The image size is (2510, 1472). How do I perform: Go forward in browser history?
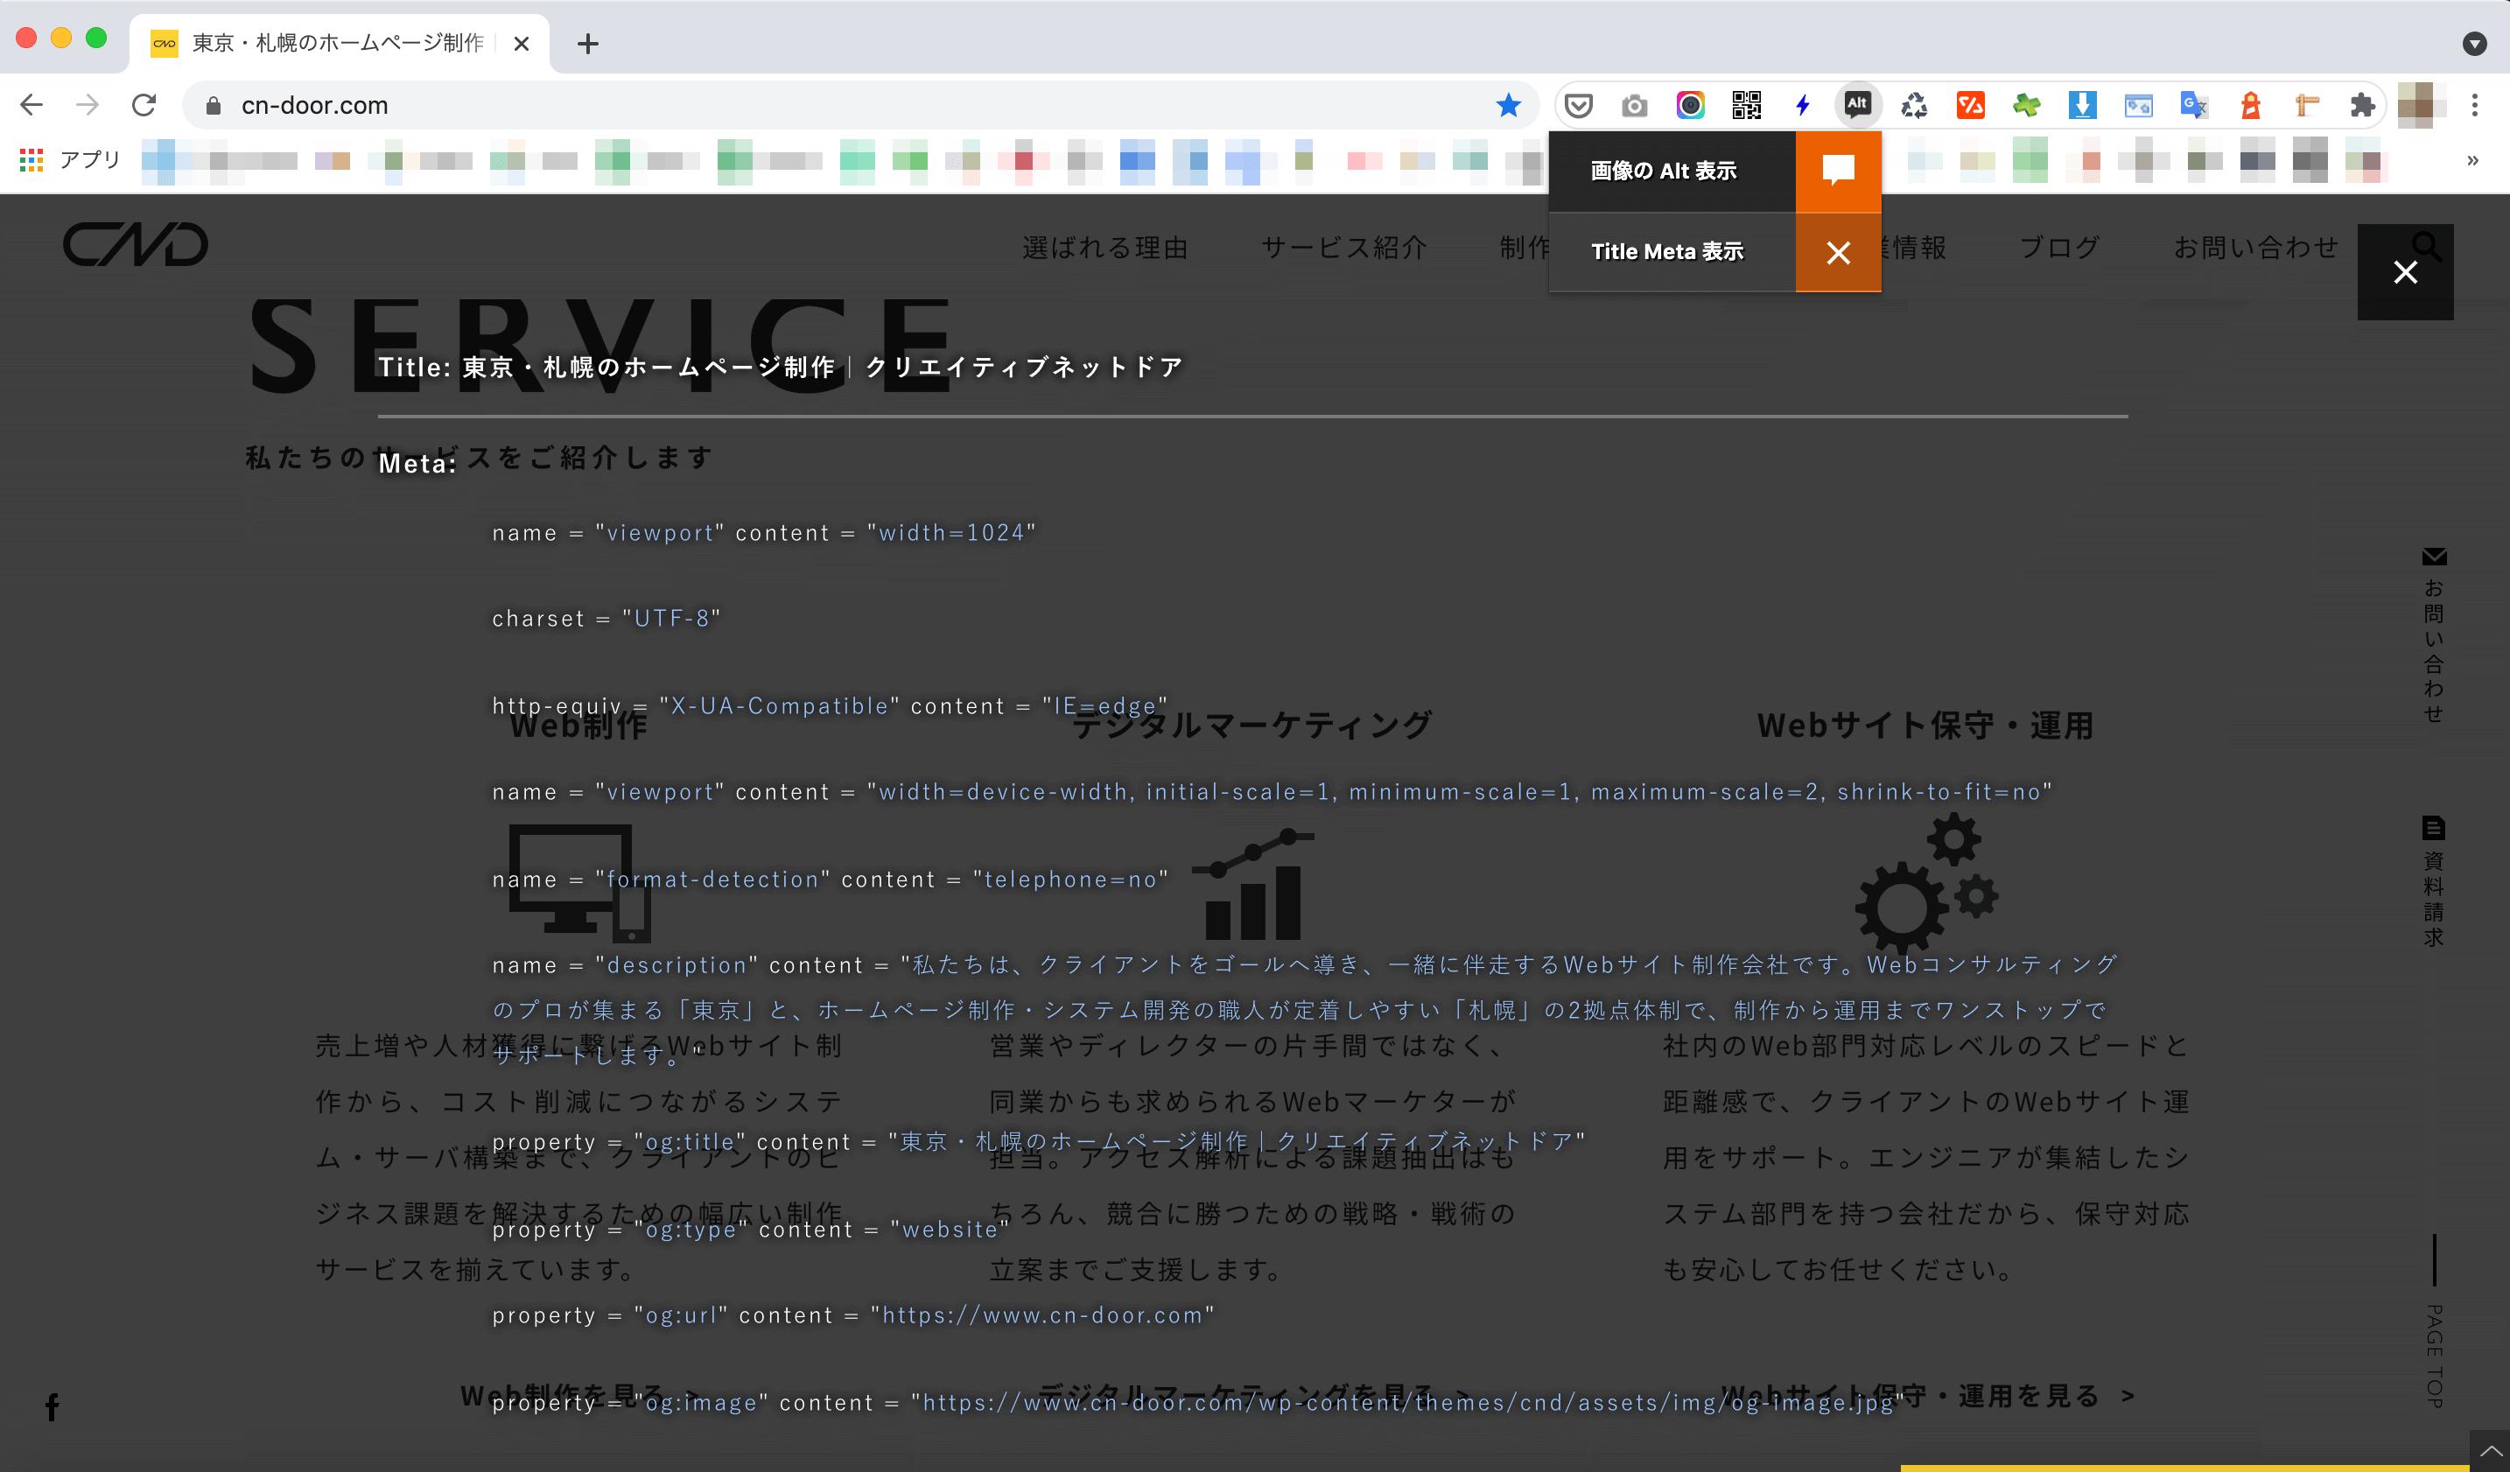[88, 106]
